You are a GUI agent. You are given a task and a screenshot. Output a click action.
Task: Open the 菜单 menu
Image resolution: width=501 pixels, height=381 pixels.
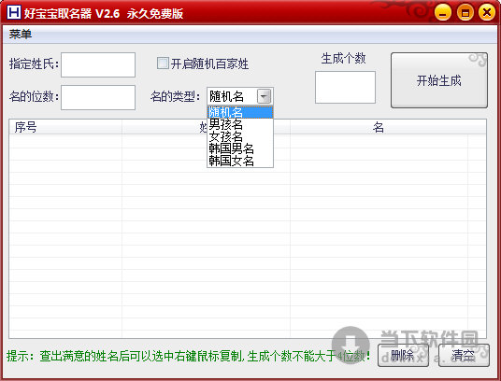[x=21, y=34]
